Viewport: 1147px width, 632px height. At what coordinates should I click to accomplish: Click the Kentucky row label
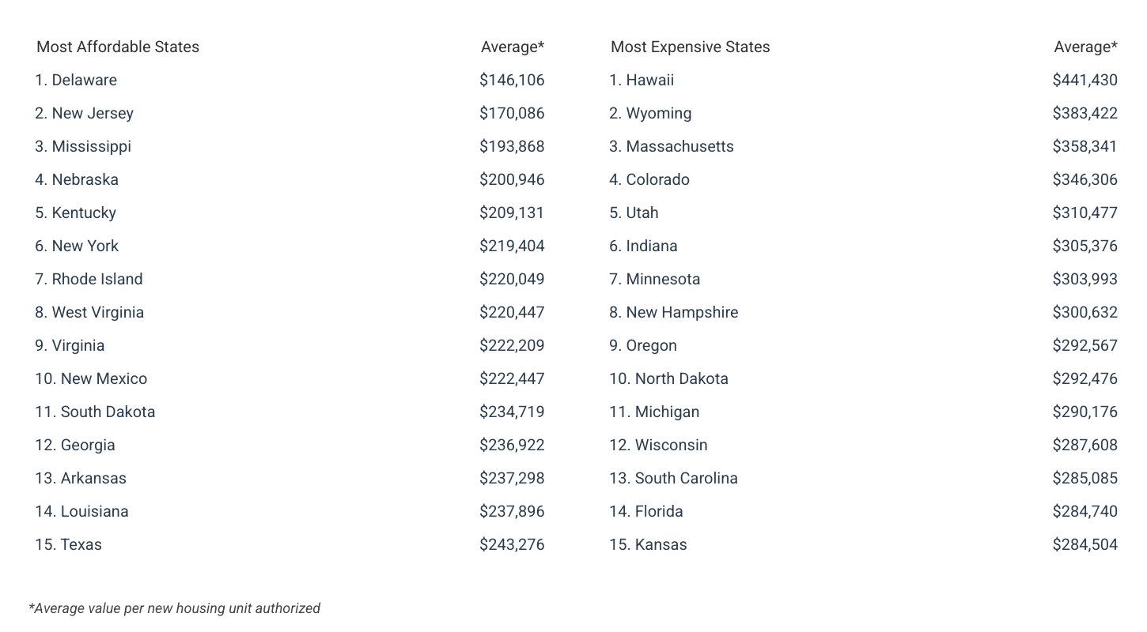click(x=76, y=213)
